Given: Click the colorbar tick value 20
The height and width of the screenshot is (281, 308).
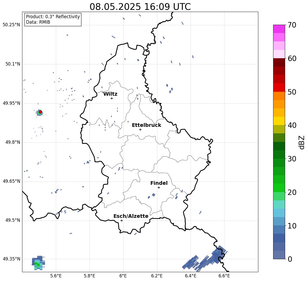Looking at the screenshot, I should 292,192.
